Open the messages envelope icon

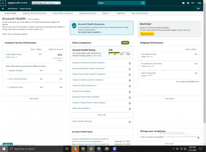click(183, 3)
